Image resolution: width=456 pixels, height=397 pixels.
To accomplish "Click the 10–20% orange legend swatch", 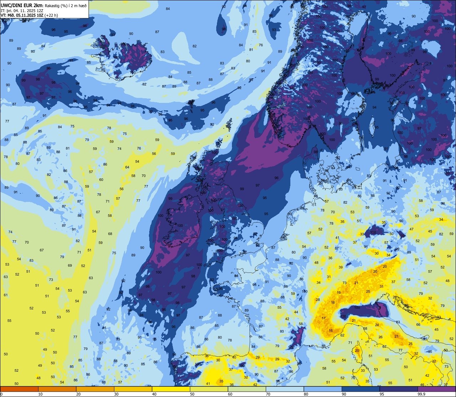I will (x=57, y=389).
